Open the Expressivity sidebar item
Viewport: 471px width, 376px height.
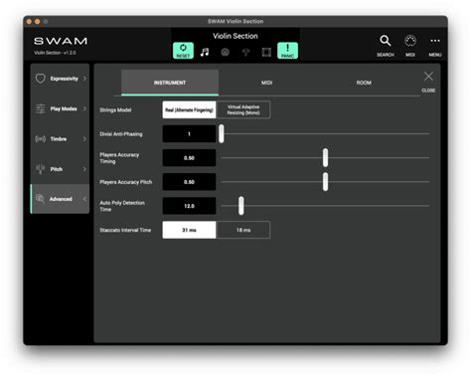coord(60,79)
